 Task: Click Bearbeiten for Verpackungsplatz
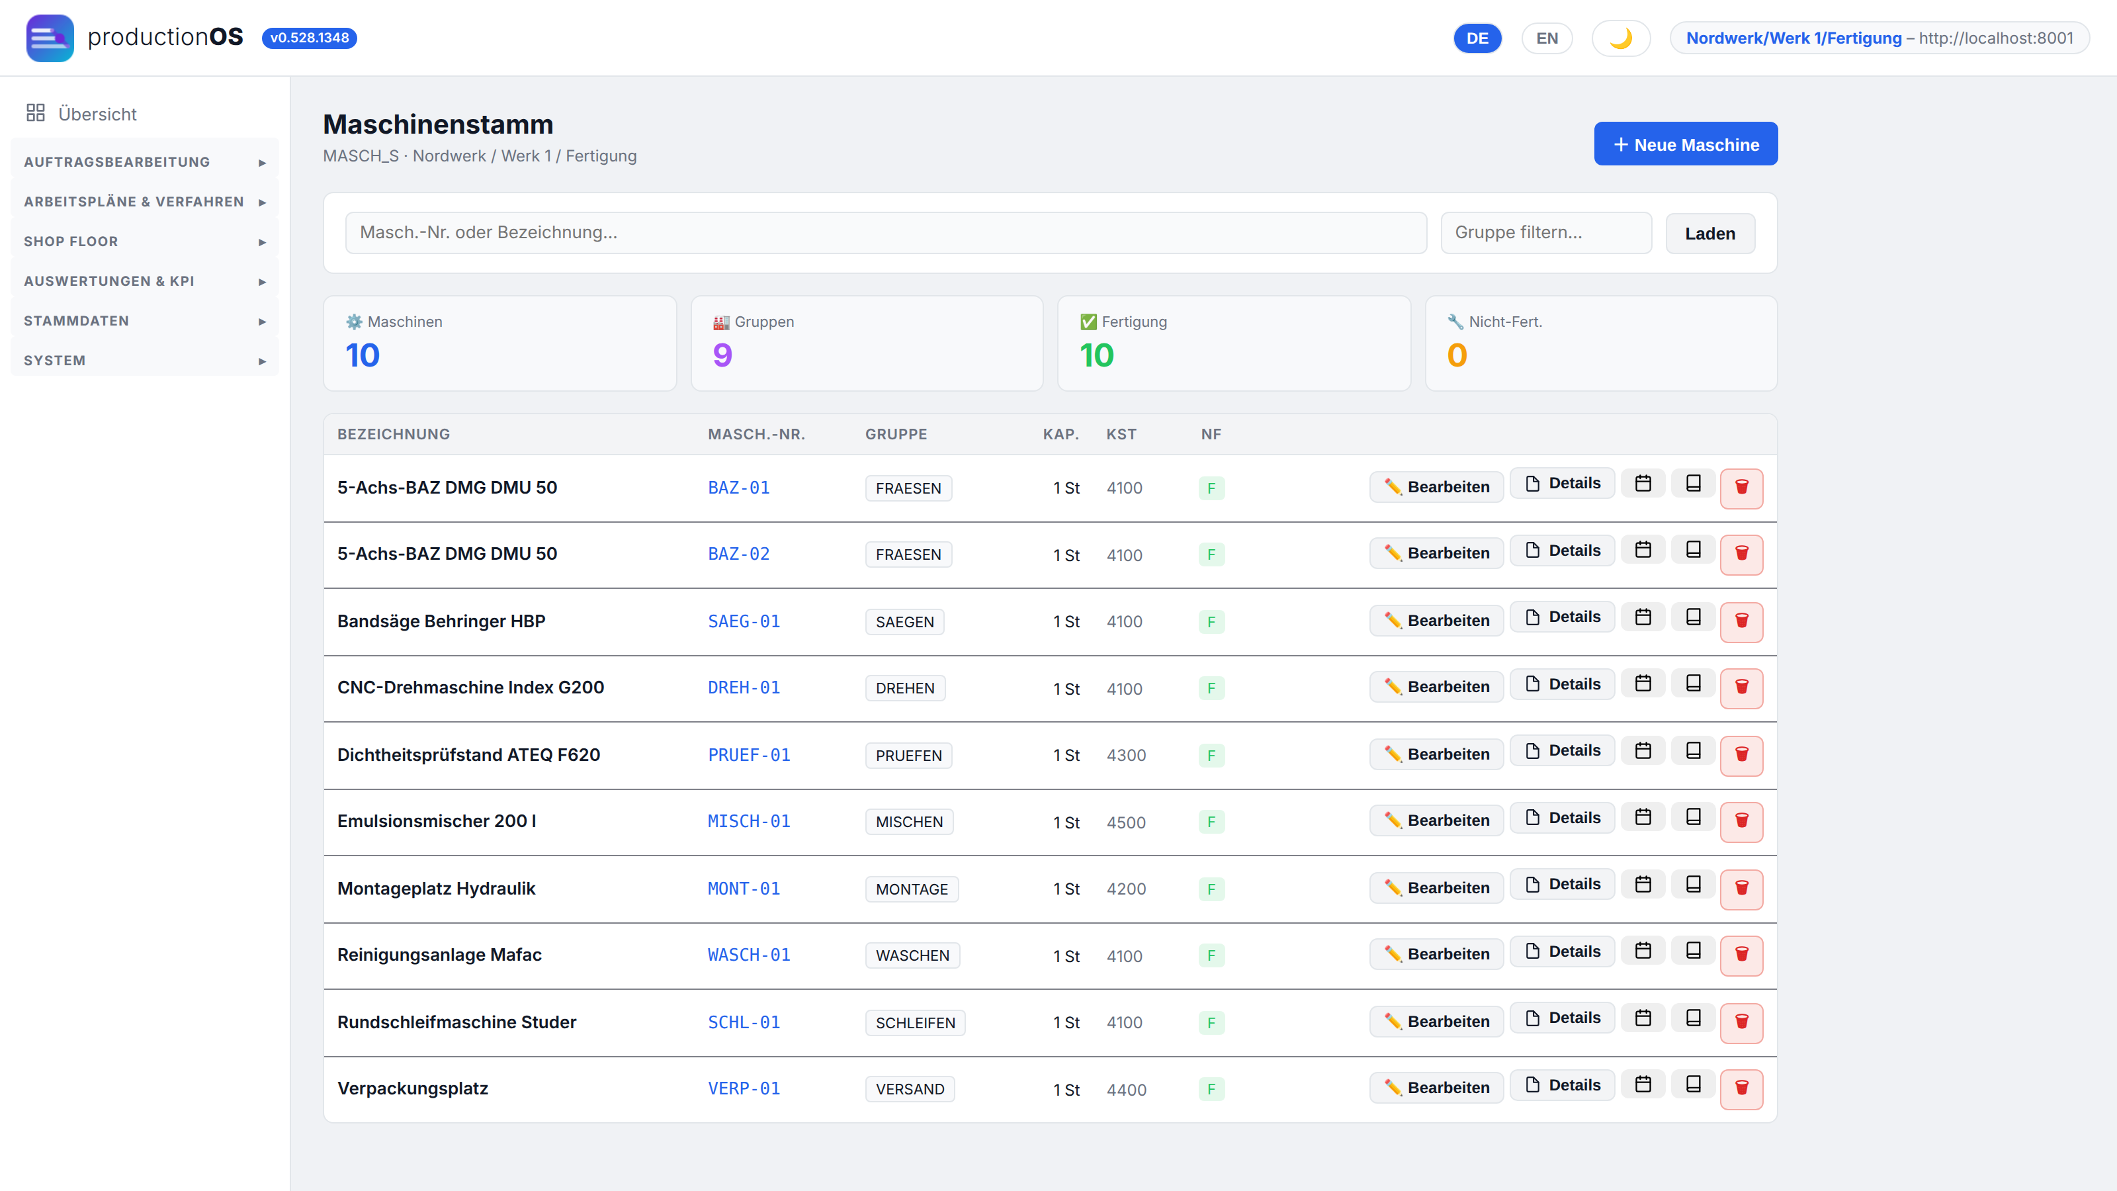1436,1087
